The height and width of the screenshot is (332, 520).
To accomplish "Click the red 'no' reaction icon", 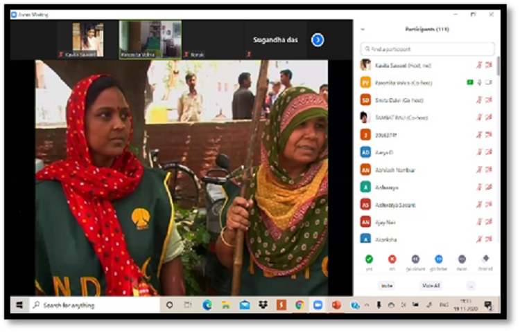I will 392,259.
